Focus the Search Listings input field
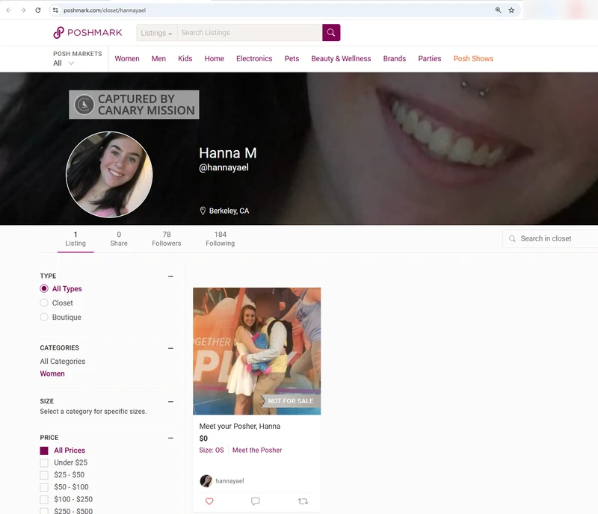Viewport: 598px width, 514px height. tap(250, 33)
